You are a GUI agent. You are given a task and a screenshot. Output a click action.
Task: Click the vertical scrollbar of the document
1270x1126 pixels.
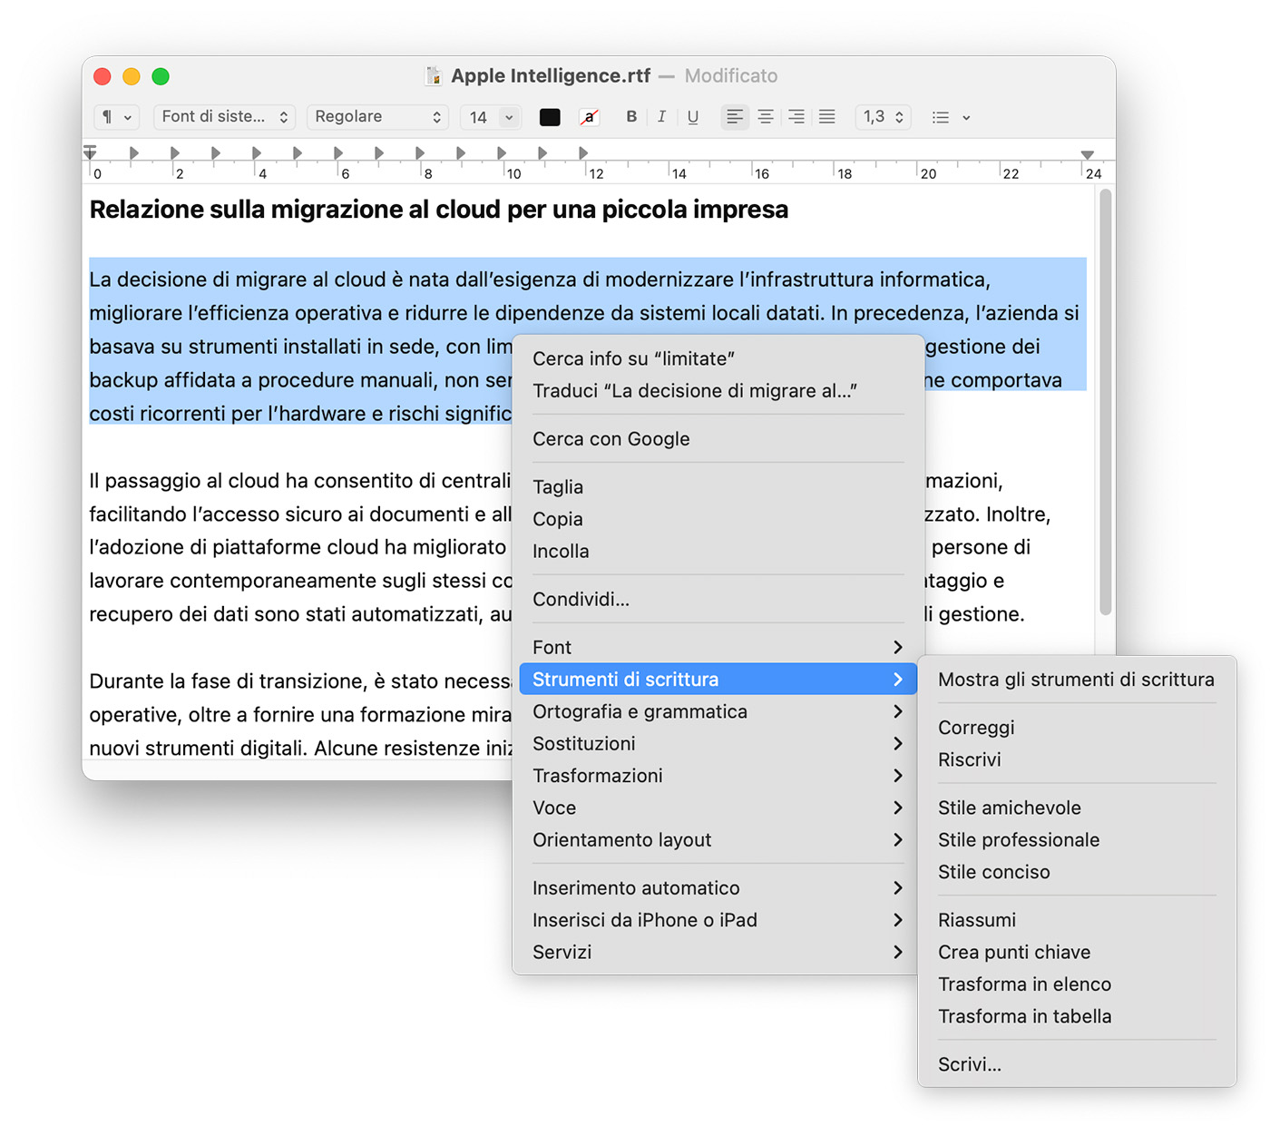pyautogui.click(x=1105, y=399)
